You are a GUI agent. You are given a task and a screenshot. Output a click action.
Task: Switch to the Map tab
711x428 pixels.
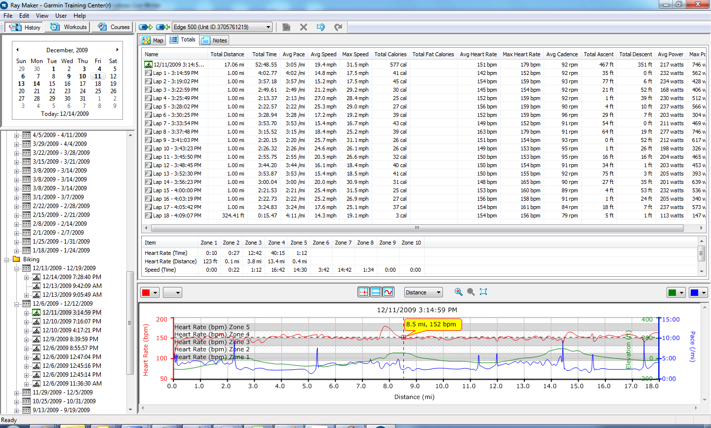[x=153, y=40]
